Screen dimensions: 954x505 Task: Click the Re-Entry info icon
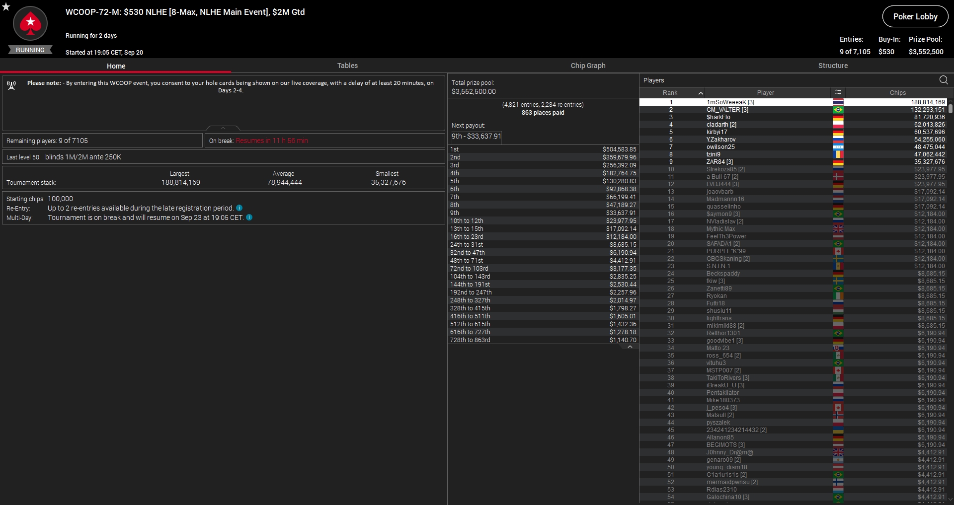click(x=239, y=208)
